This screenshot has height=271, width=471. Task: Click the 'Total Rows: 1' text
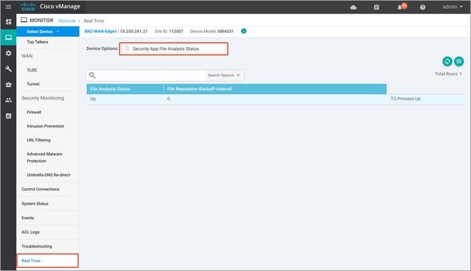click(448, 74)
